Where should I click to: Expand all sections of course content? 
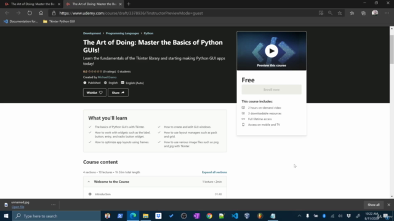coord(214,172)
